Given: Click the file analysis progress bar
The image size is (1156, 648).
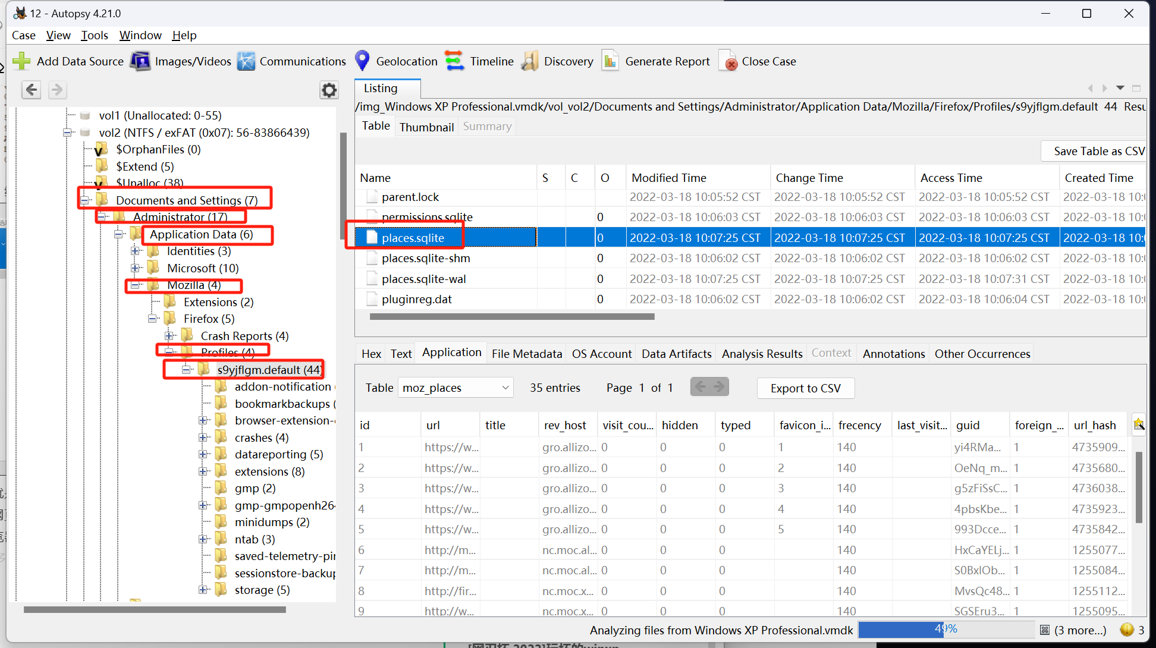Looking at the screenshot, I should tap(945, 630).
